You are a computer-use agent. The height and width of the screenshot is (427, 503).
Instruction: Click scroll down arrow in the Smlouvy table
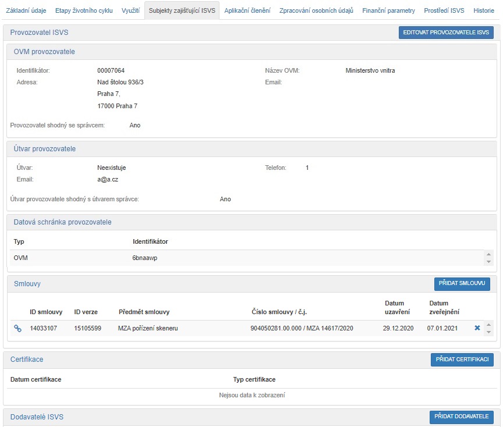pyautogui.click(x=488, y=332)
